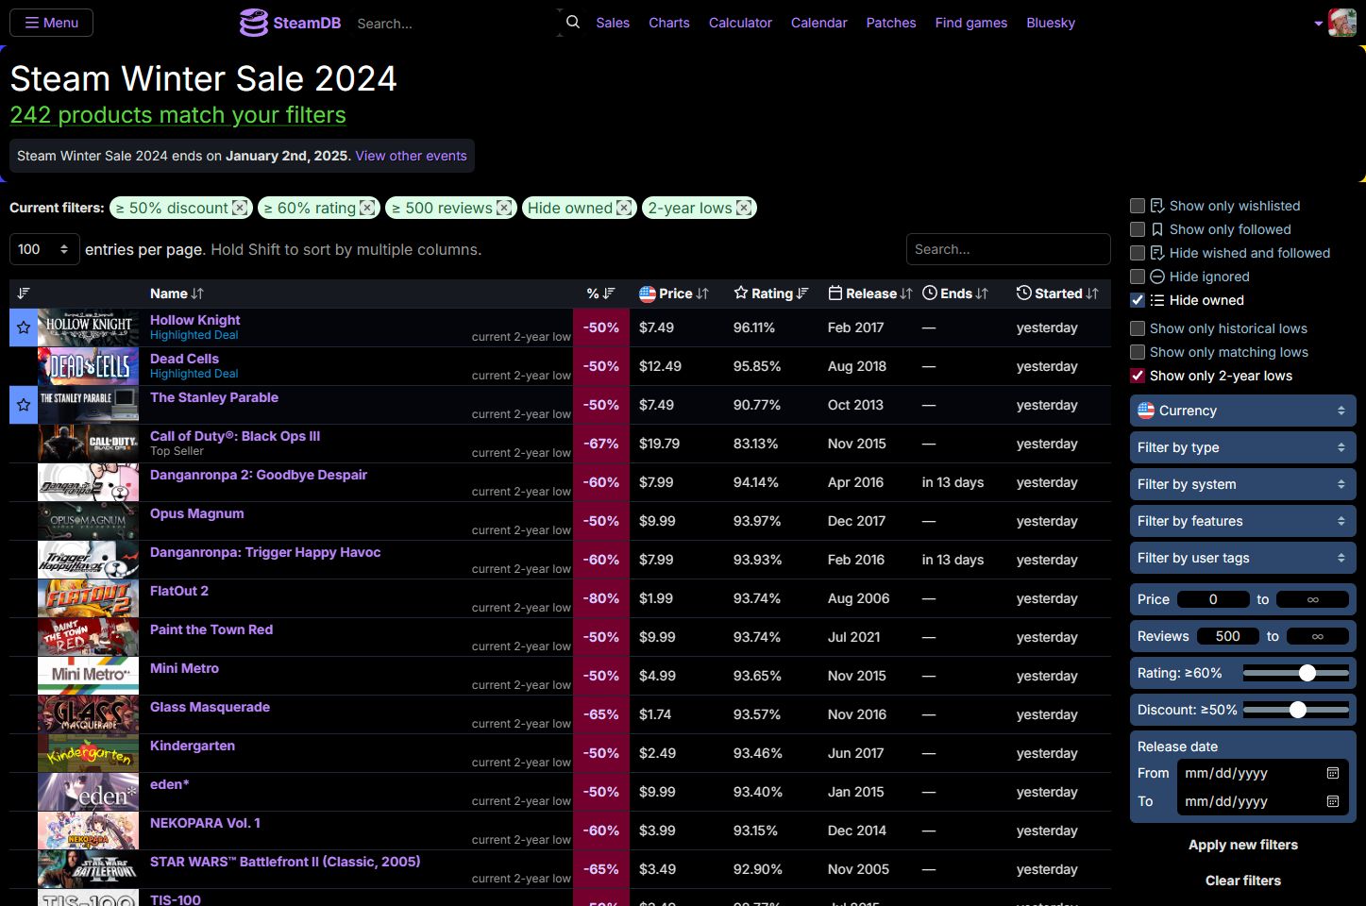Enable Hide wished and followed checkbox
1366x906 pixels.
[1138, 253]
